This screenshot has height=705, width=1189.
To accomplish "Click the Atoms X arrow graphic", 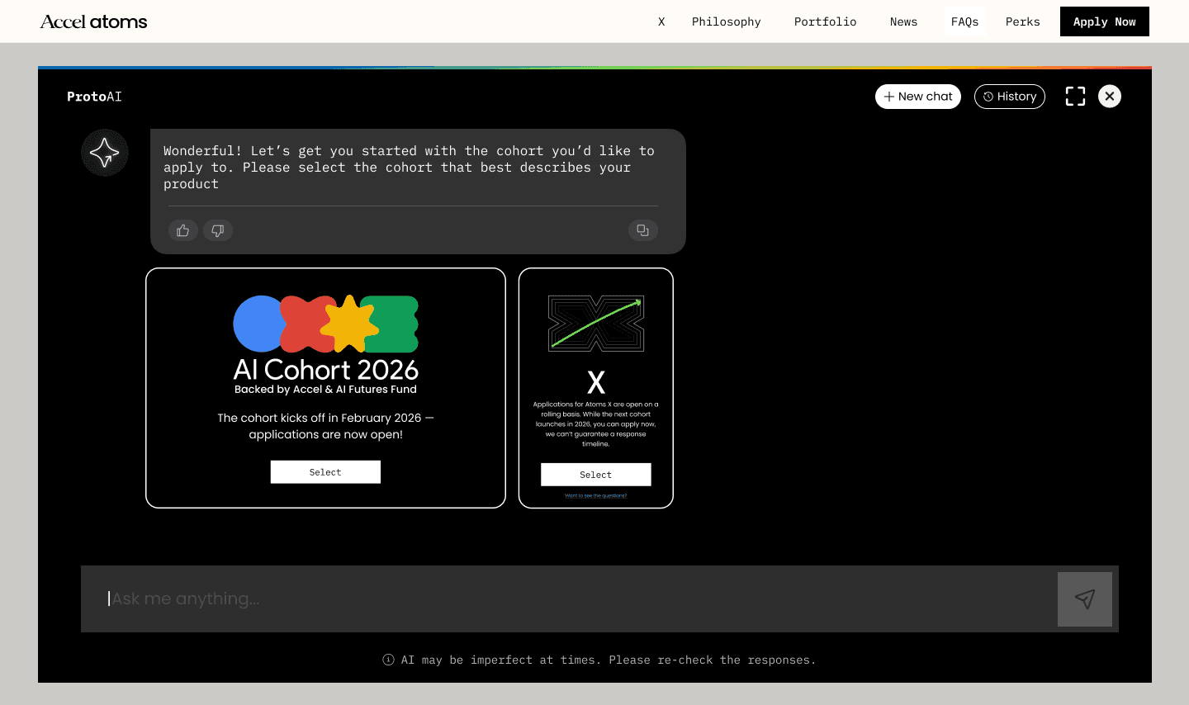I will pos(596,324).
